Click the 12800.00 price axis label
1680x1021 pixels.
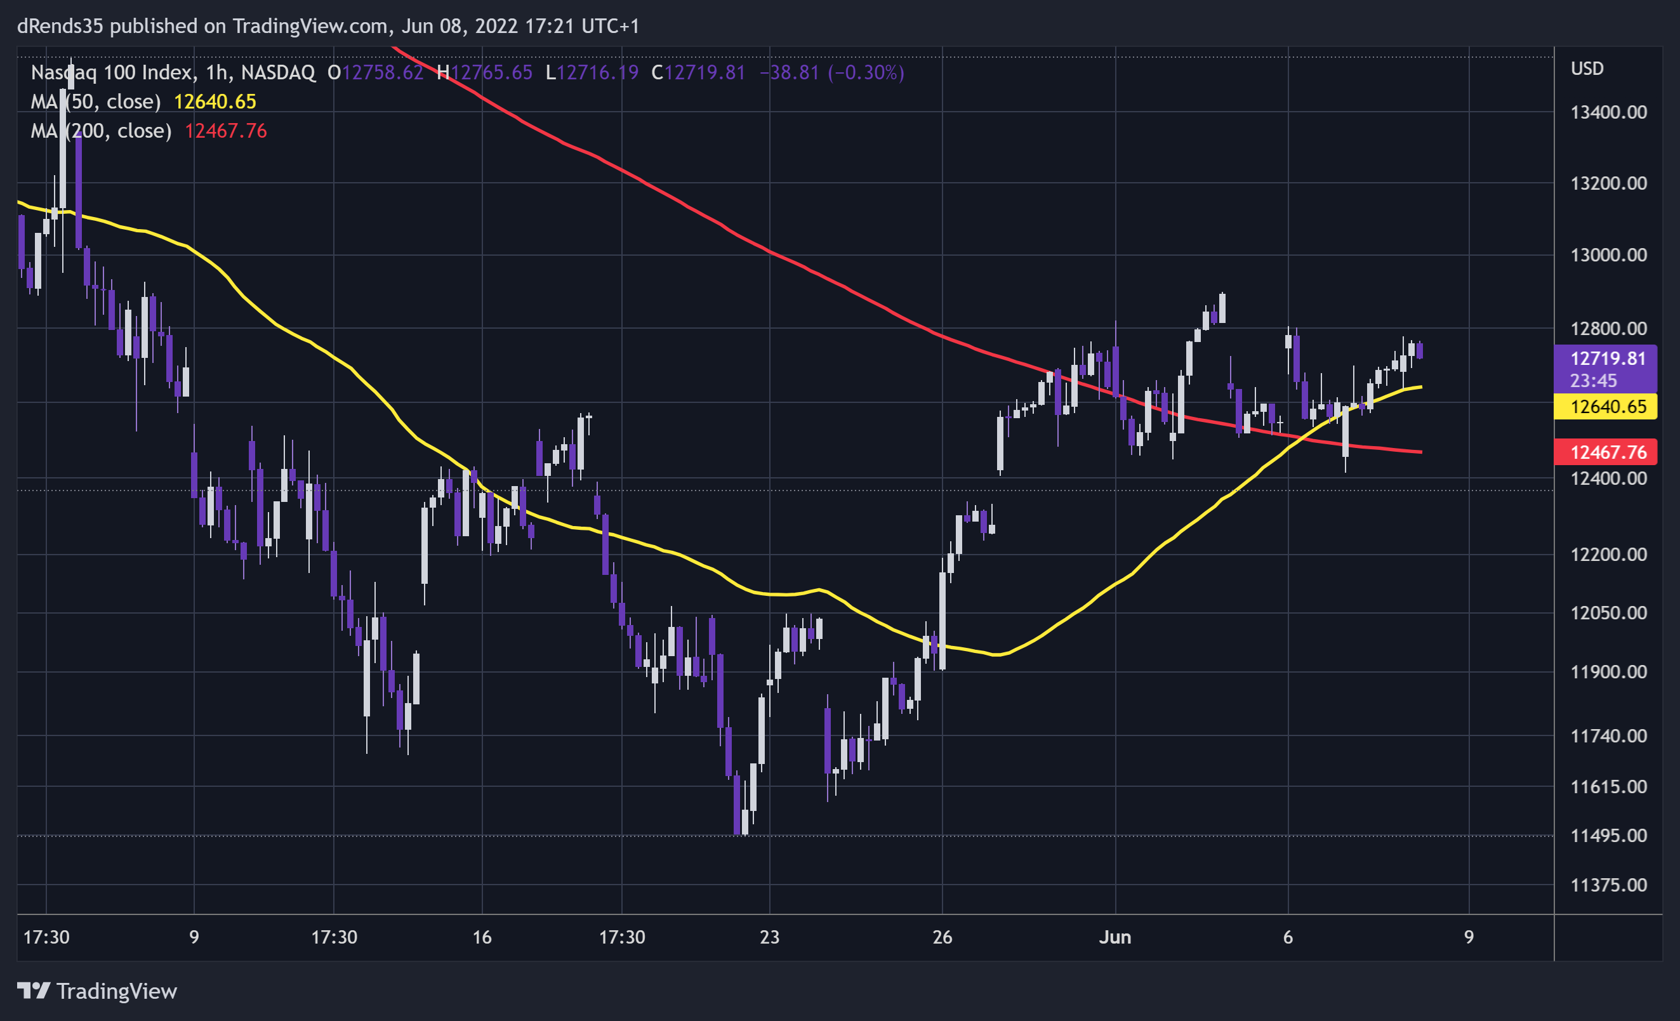click(1608, 329)
